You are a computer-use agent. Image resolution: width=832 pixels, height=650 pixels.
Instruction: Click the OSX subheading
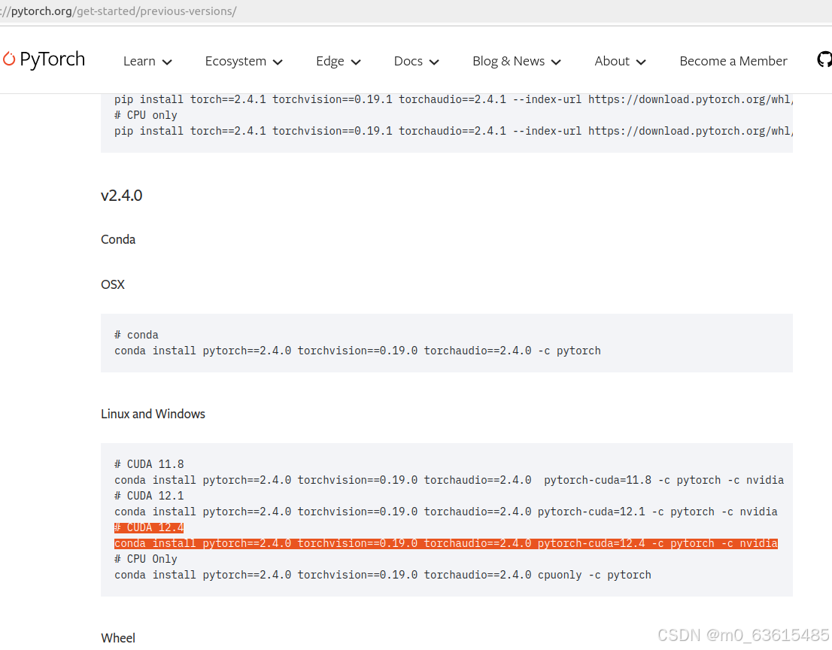click(x=113, y=284)
